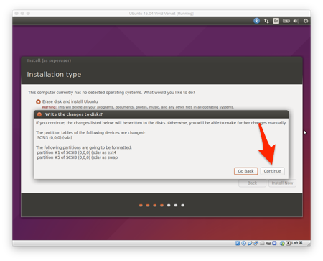The width and height of the screenshot is (323, 261).
Task: Click the VirtualBox video capture status icon
Action: pyautogui.click(x=274, y=243)
